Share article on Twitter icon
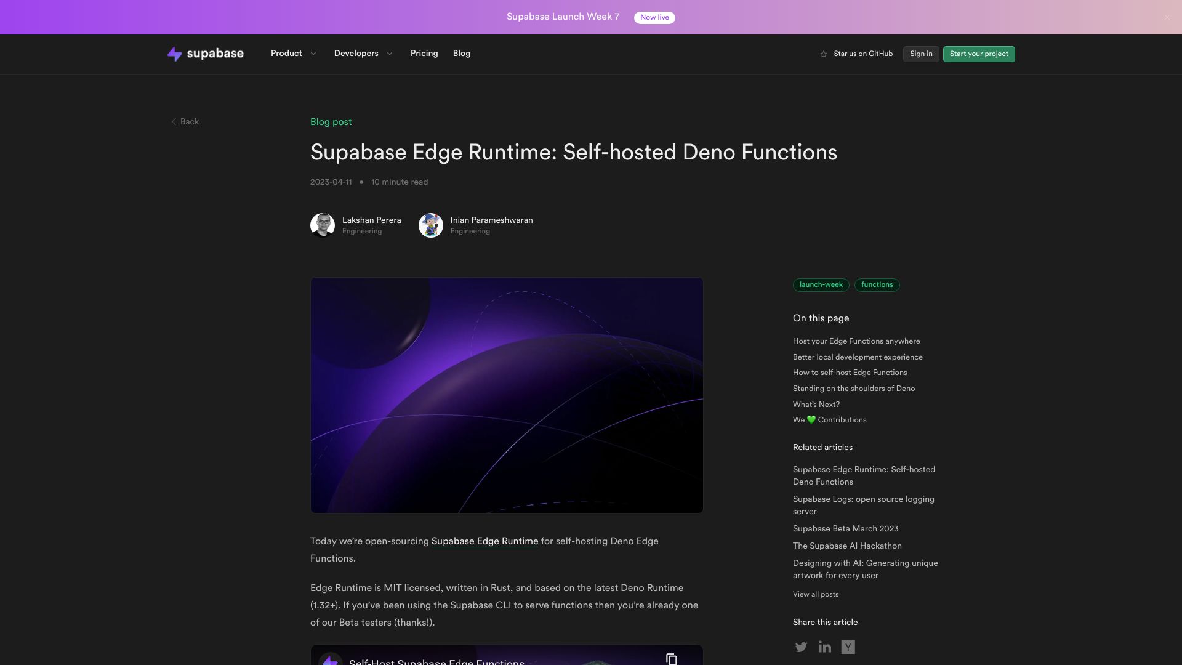 tap(801, 647)
